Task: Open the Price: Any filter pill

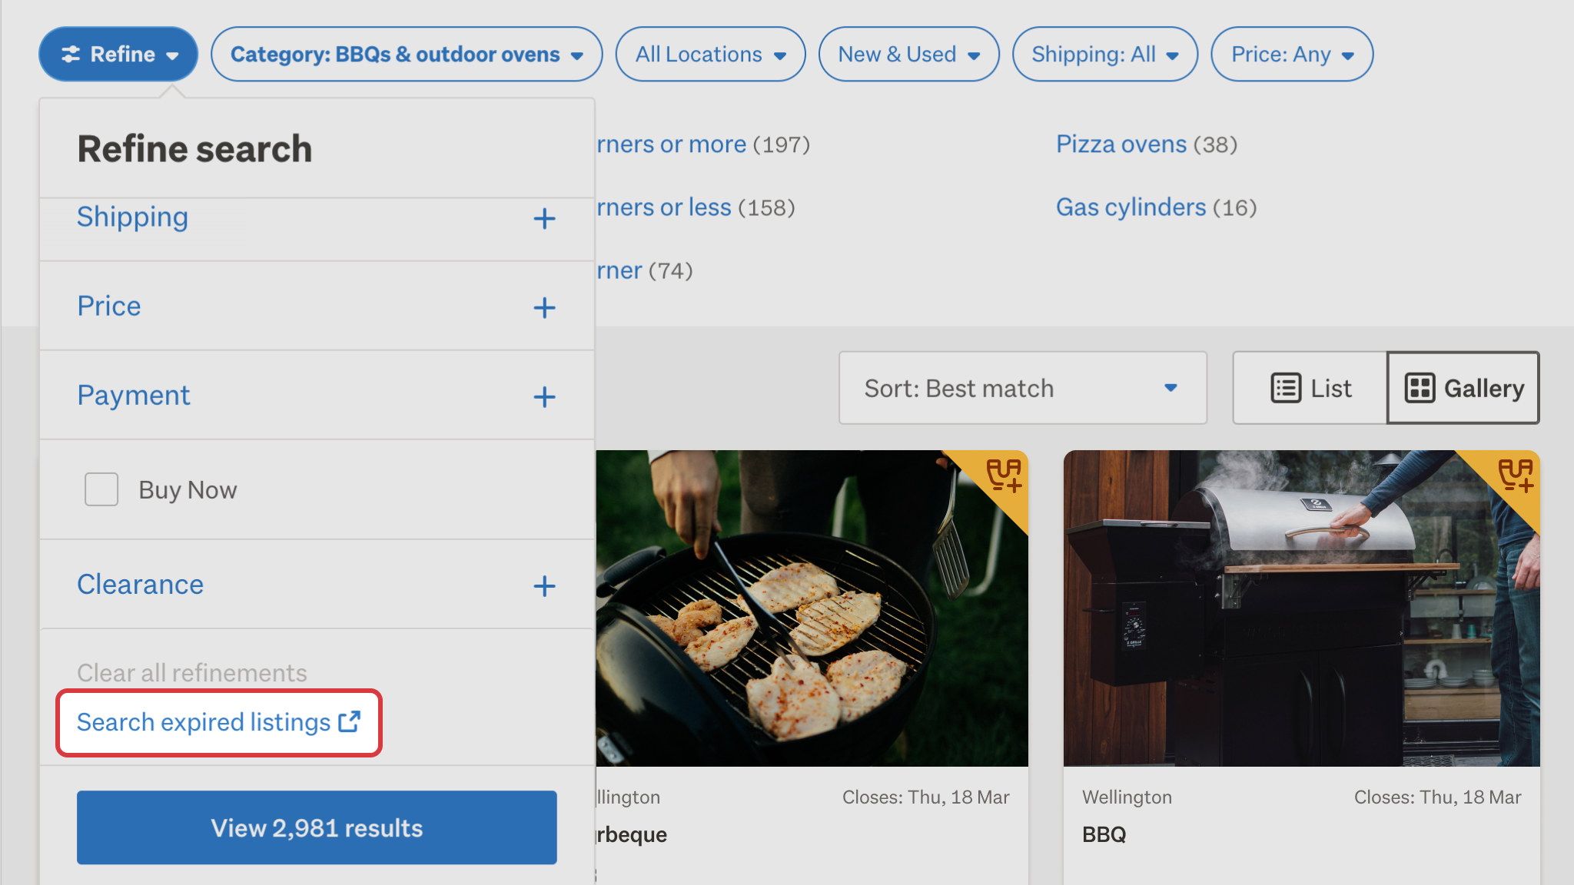Action: tap(1292, 54)
